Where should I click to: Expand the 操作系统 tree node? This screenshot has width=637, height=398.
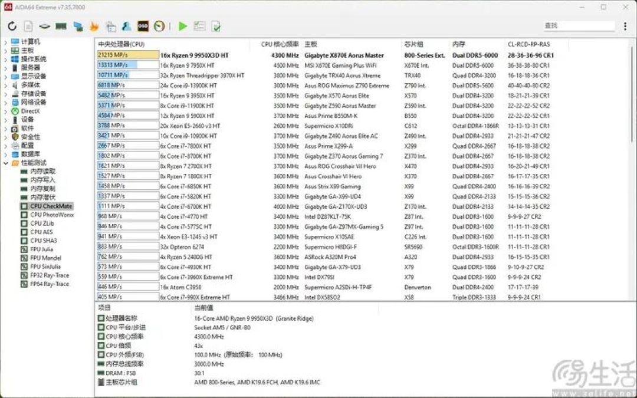click(5, 60)
